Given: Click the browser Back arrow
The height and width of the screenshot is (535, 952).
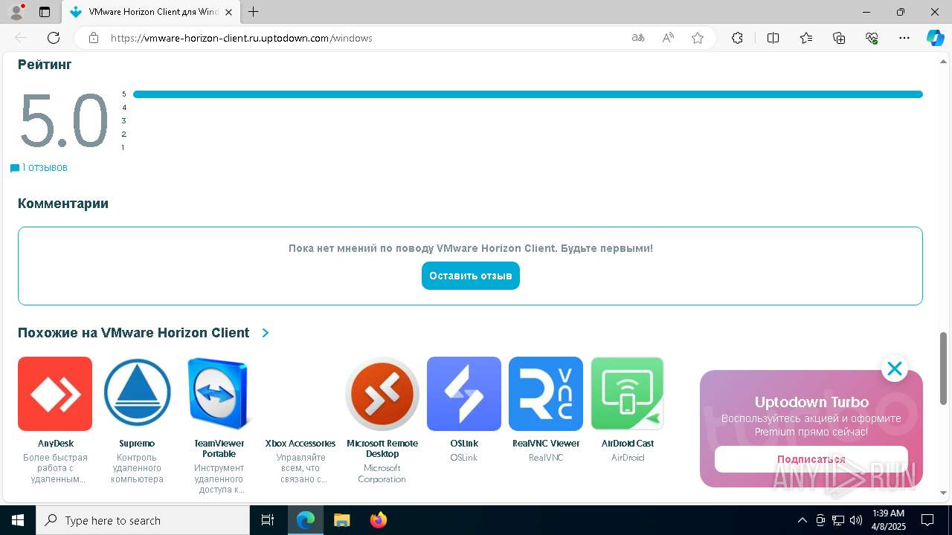Looking at the screenshot, I should 21,38.
